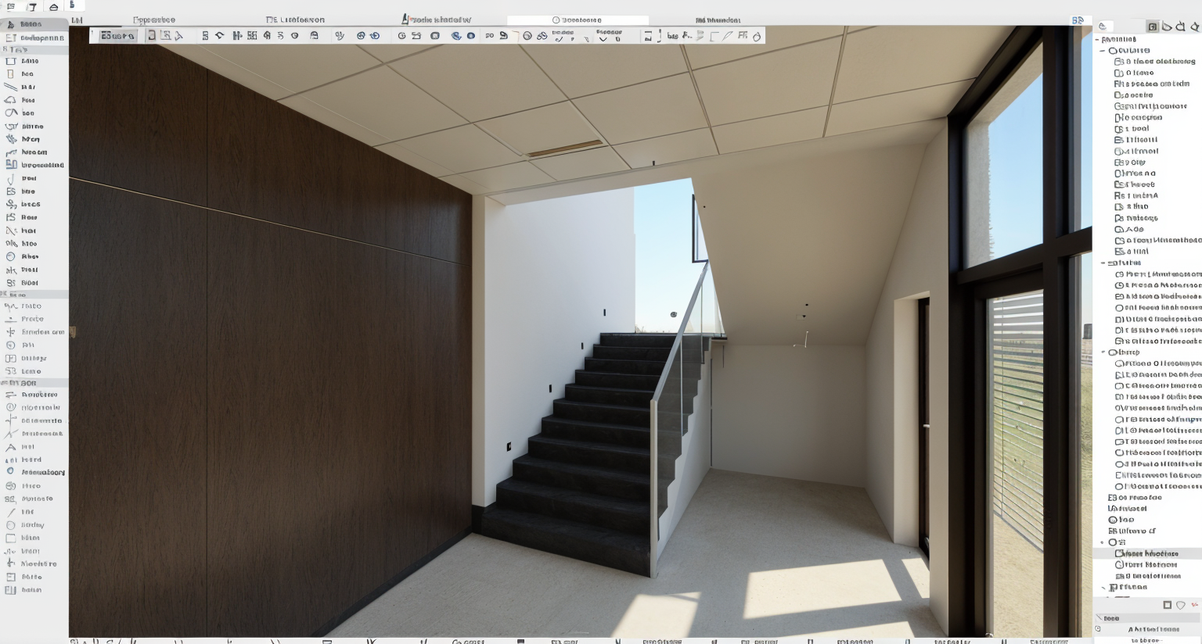Select the highlighted item in the navigator tree
The height and width of the screenshot is (644, 1202).
point(1150,553)
